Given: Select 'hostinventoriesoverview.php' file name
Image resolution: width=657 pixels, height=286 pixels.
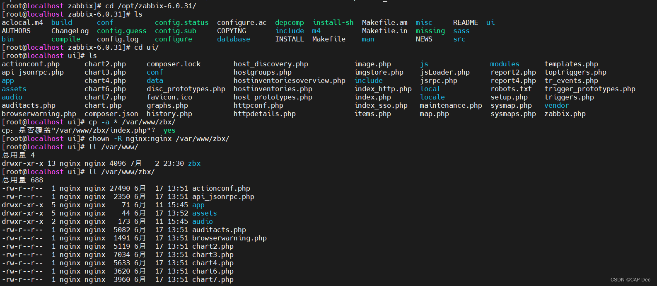Looking at the screenshot, I should [290, 80].
